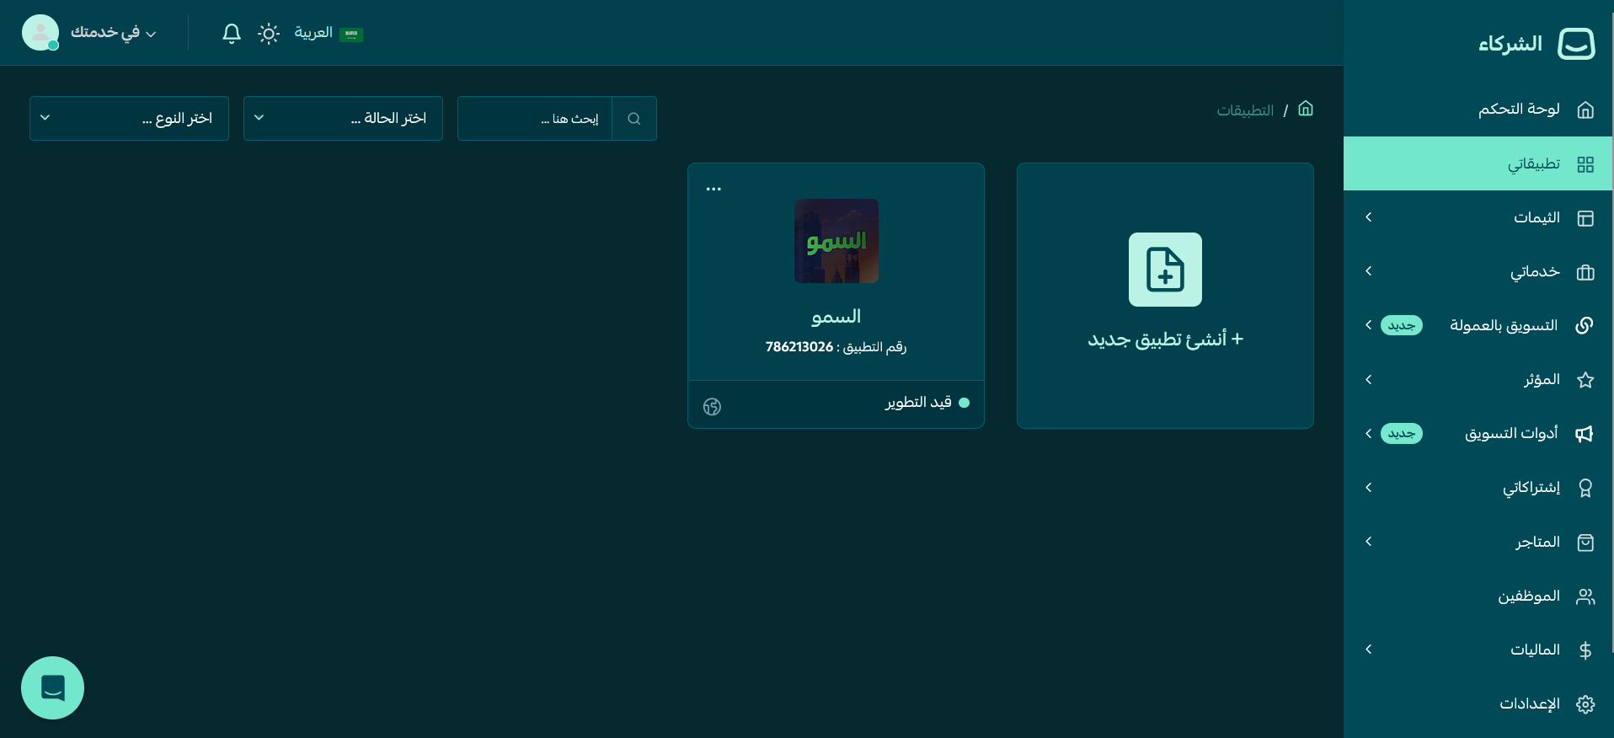This screenshot has width=1614, height=738.
Task: Open the dashboard home icon in sidebar
Action: [1585, 110]
